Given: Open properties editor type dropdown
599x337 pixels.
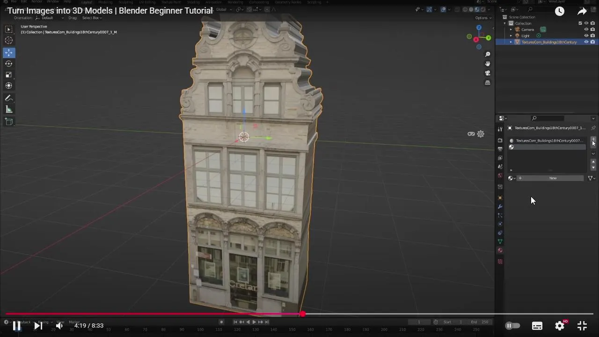Looking at the screenshot, I should tap(503, 118).
